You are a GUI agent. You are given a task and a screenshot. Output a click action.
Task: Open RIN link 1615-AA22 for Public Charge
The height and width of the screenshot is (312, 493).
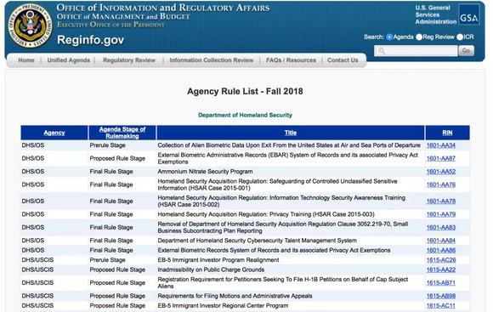tap(441, 269)
